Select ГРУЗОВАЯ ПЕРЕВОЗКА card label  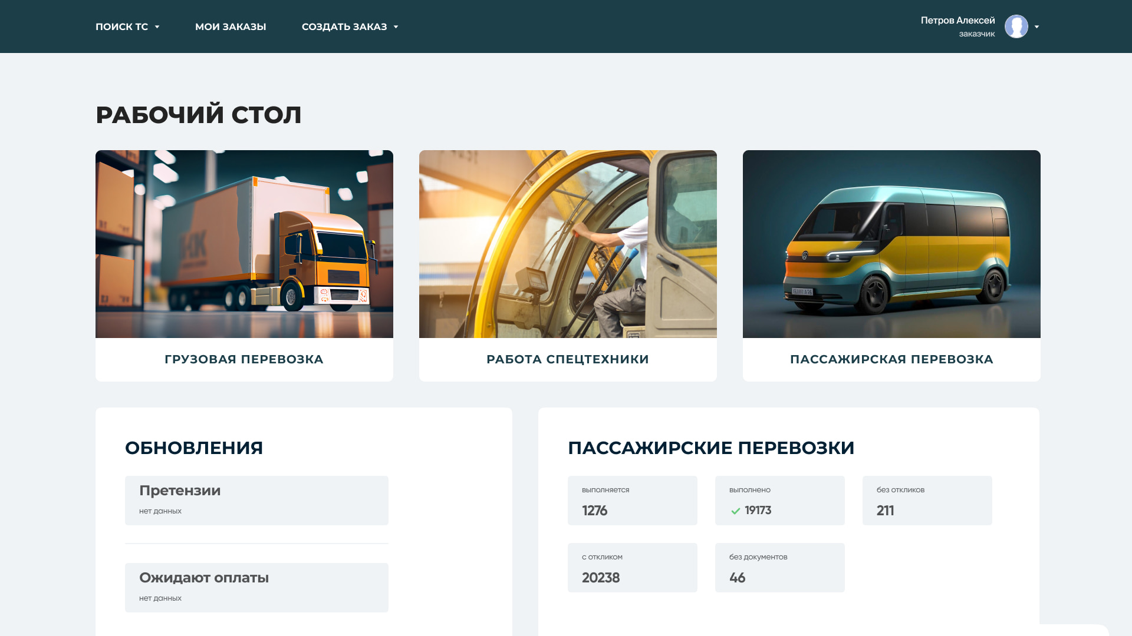(x=244, y=359)
